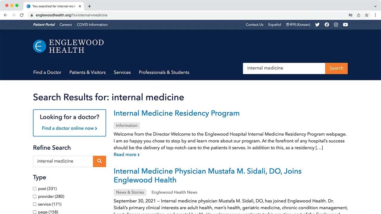The width and height of the screenshot is (381, 214).
Task: Open Find a doctor online now link
Action: pos(70,128)
